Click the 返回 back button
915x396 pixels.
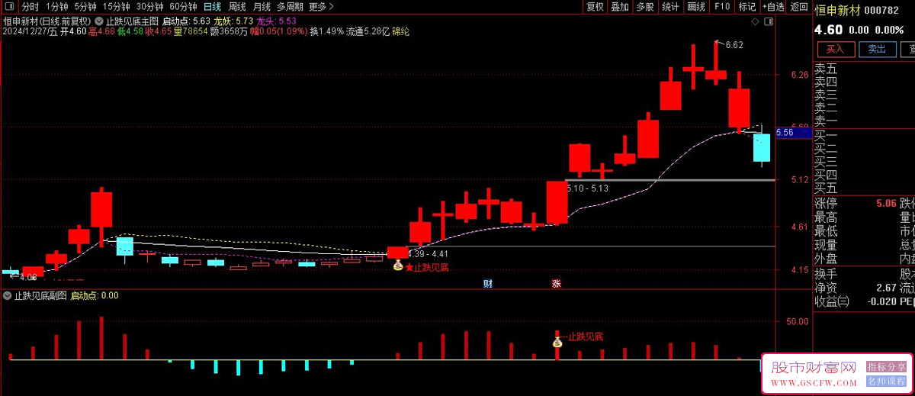(798, 7)
